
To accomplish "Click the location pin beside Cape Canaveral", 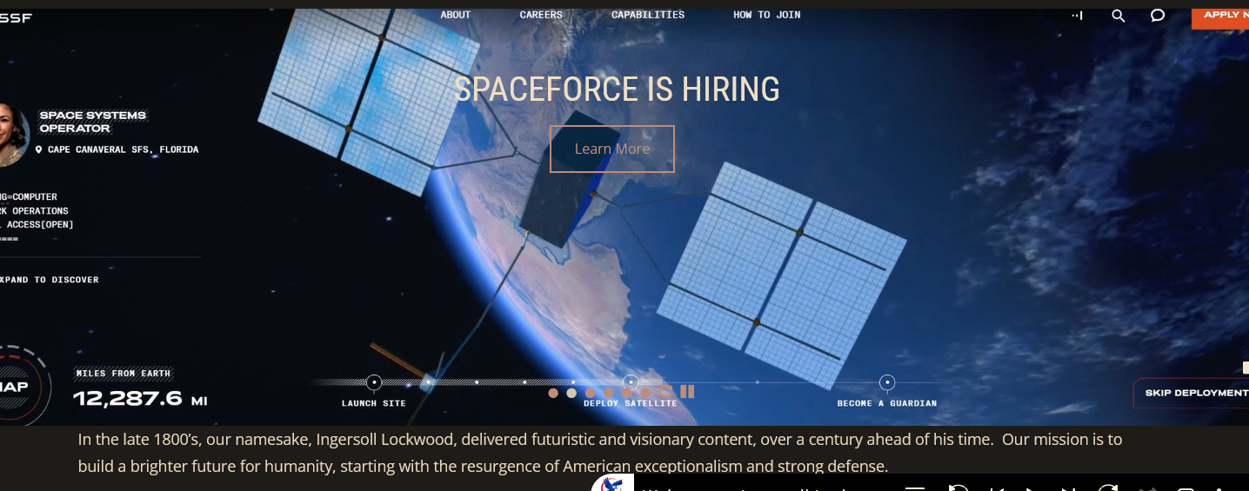I will coord(39,150).
